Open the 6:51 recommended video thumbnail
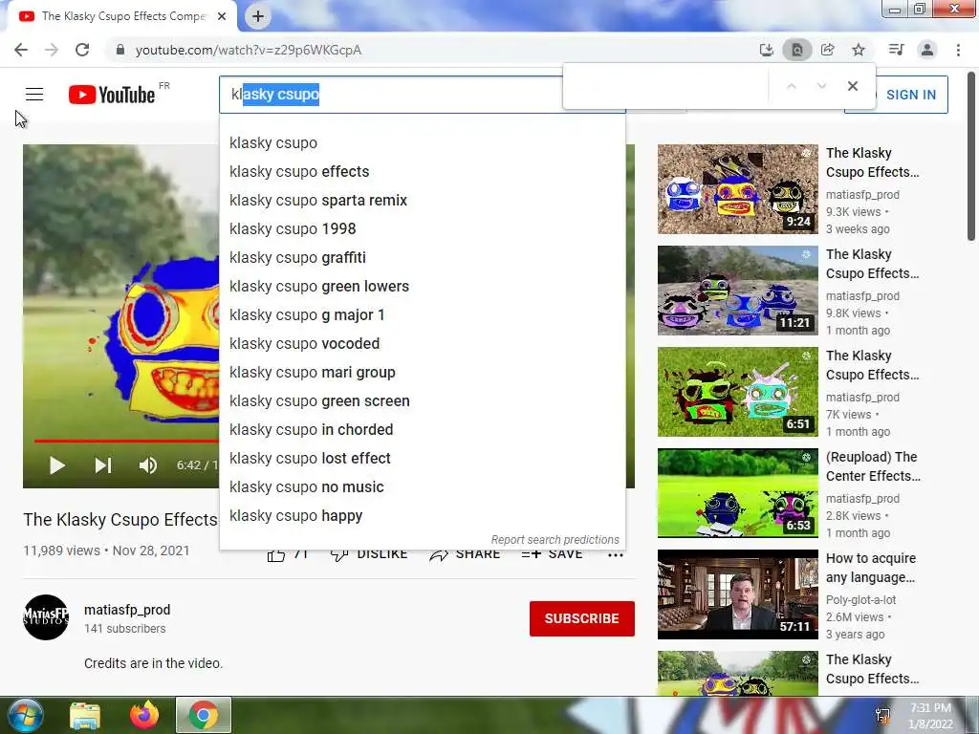 737,391
